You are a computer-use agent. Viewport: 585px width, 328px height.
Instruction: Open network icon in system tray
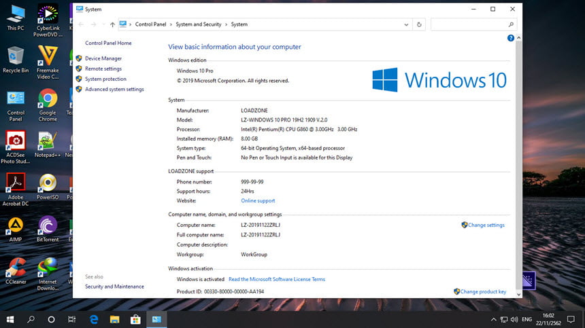[504, 319]
